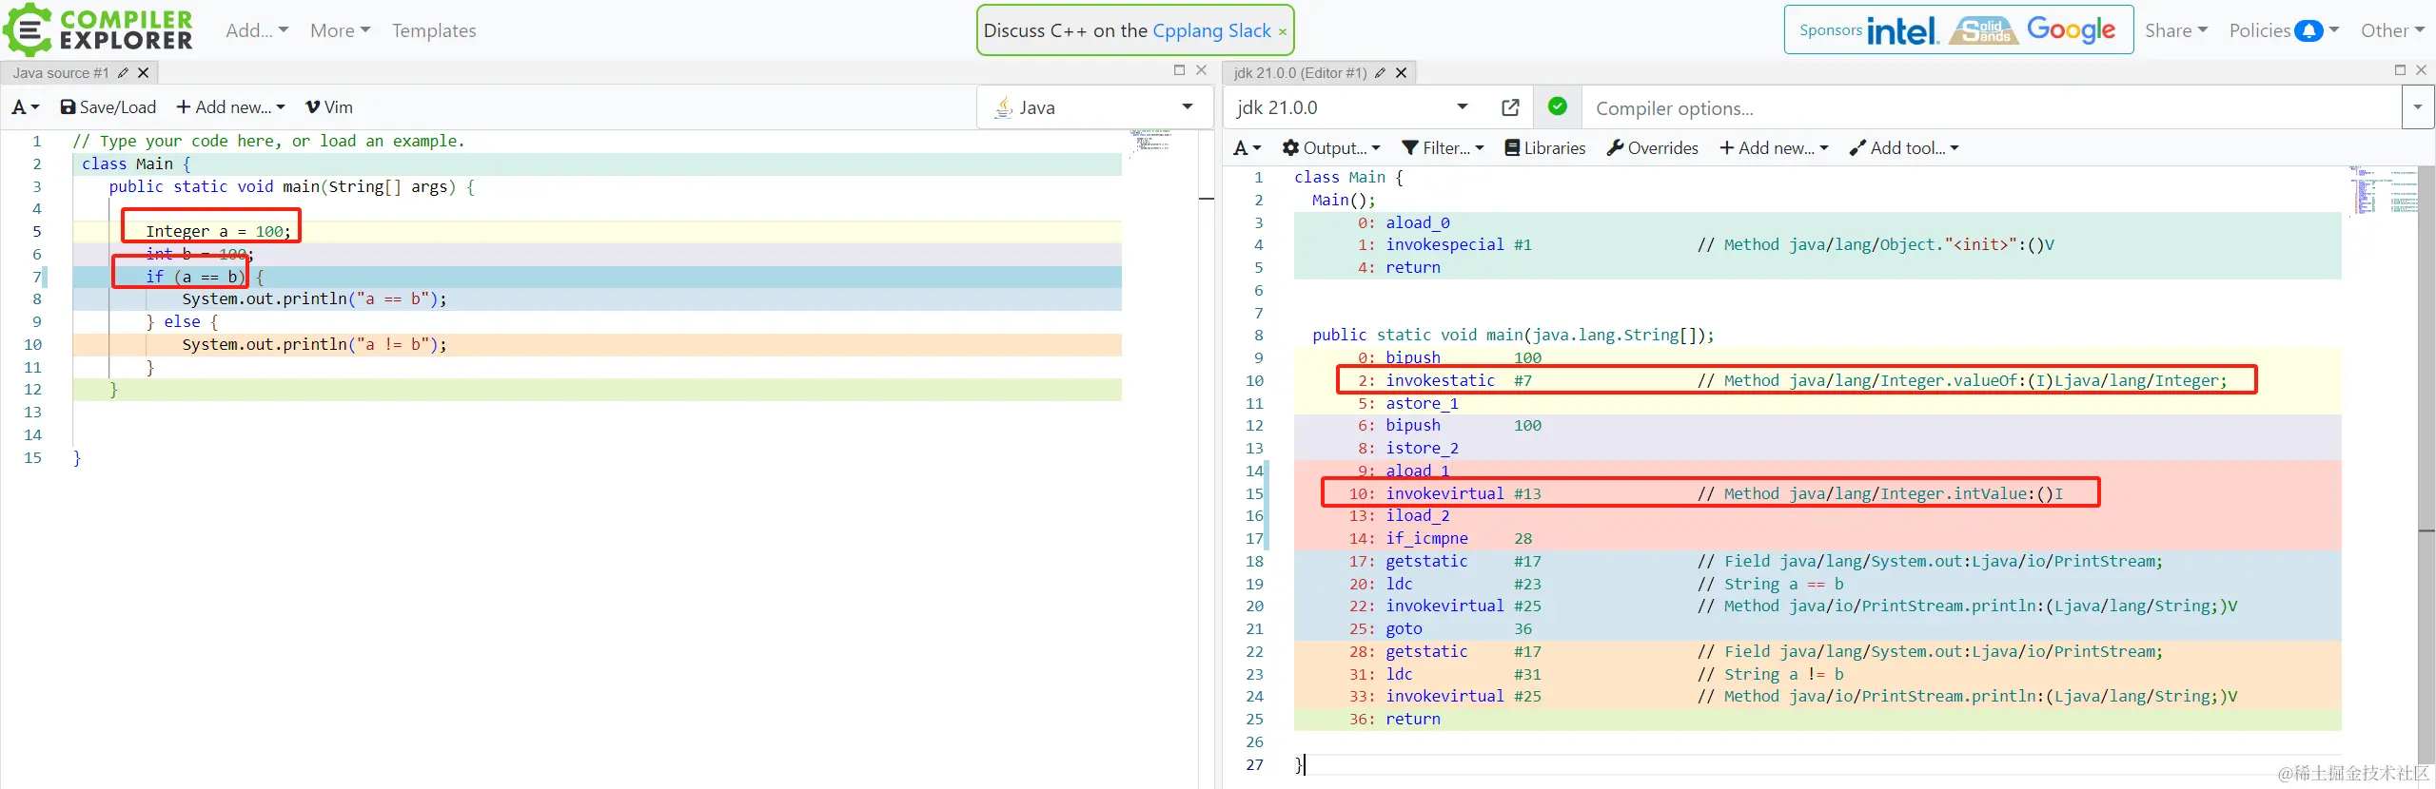Expand compiler options dropdown arrow

click(2418, 107)
